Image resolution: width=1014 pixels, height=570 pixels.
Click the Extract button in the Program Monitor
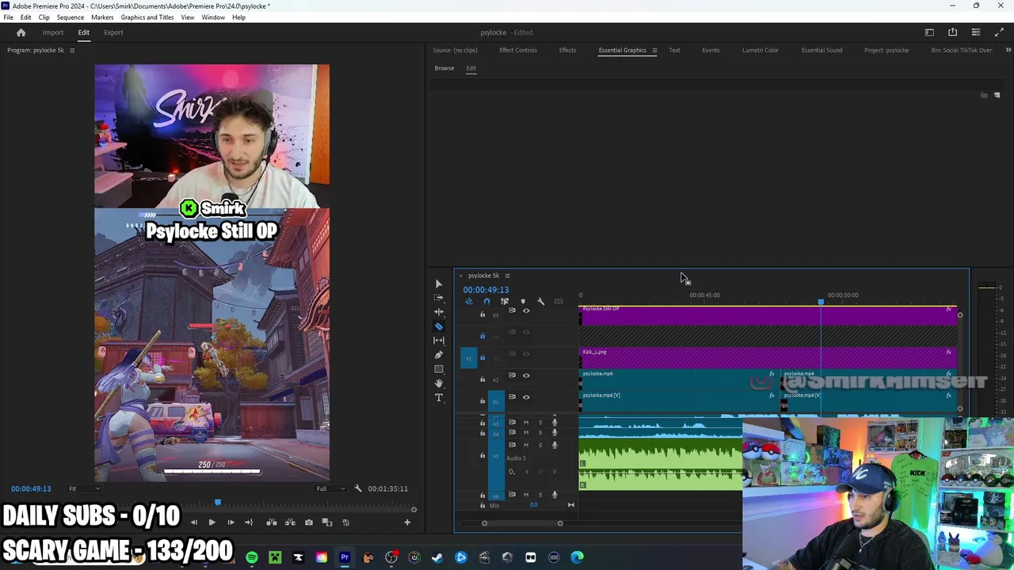pyautogui.click(x=290, y=522)
